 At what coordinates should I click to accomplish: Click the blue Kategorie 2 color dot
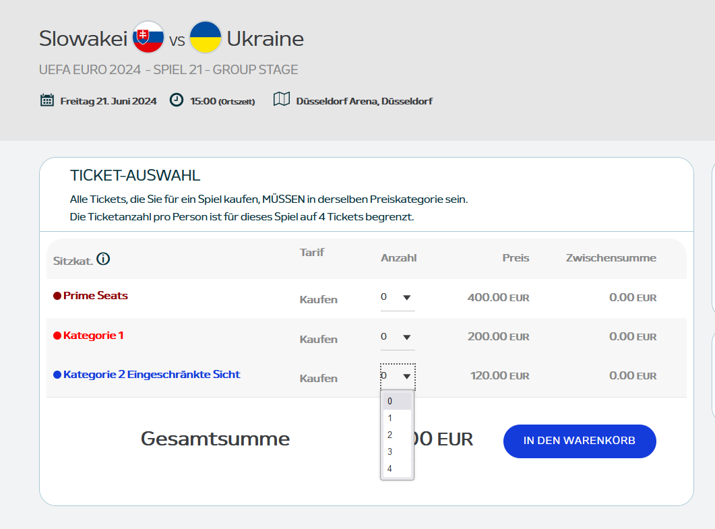57,375
